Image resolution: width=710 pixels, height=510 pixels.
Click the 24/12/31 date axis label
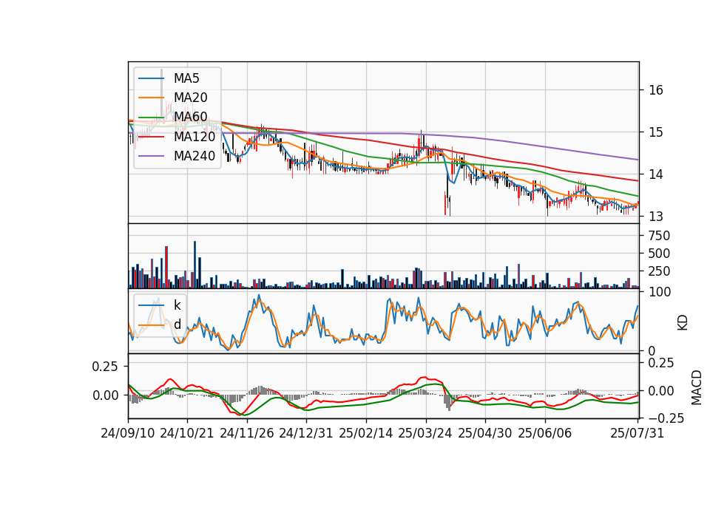coord(306,433)
